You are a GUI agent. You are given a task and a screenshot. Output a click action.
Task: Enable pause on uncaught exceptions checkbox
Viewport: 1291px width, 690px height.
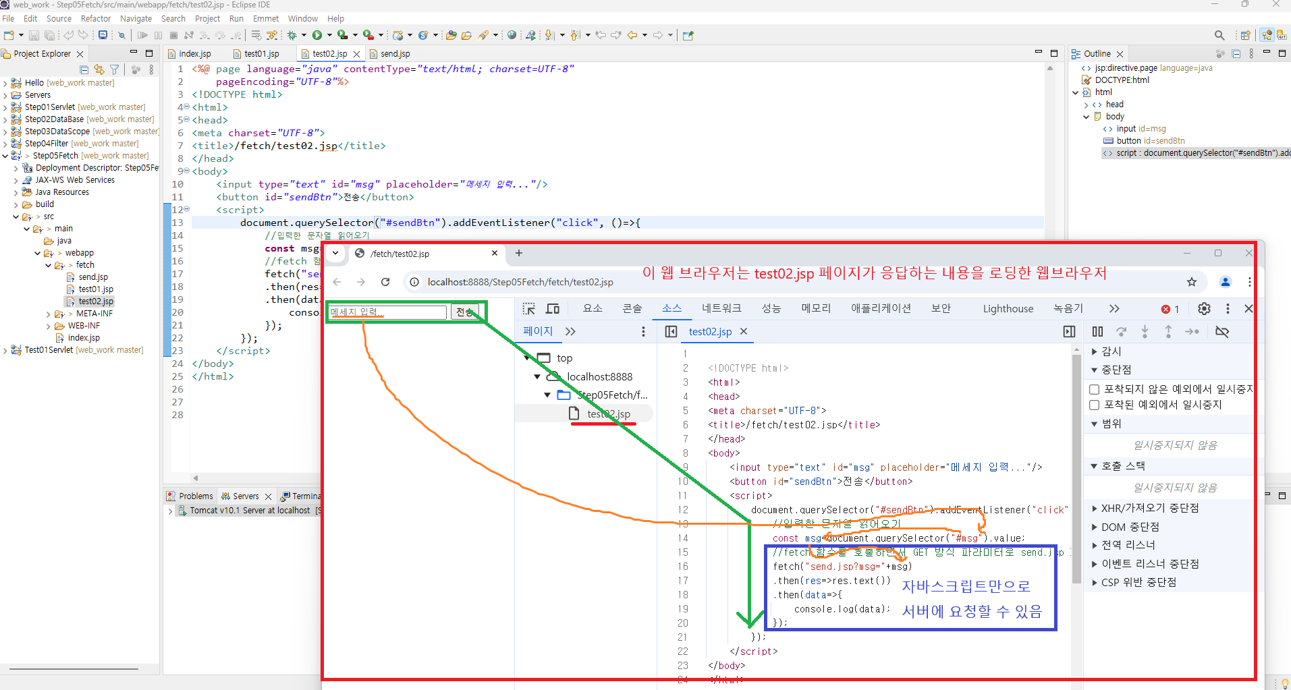pyautogui.click(x=1095, y=389)
